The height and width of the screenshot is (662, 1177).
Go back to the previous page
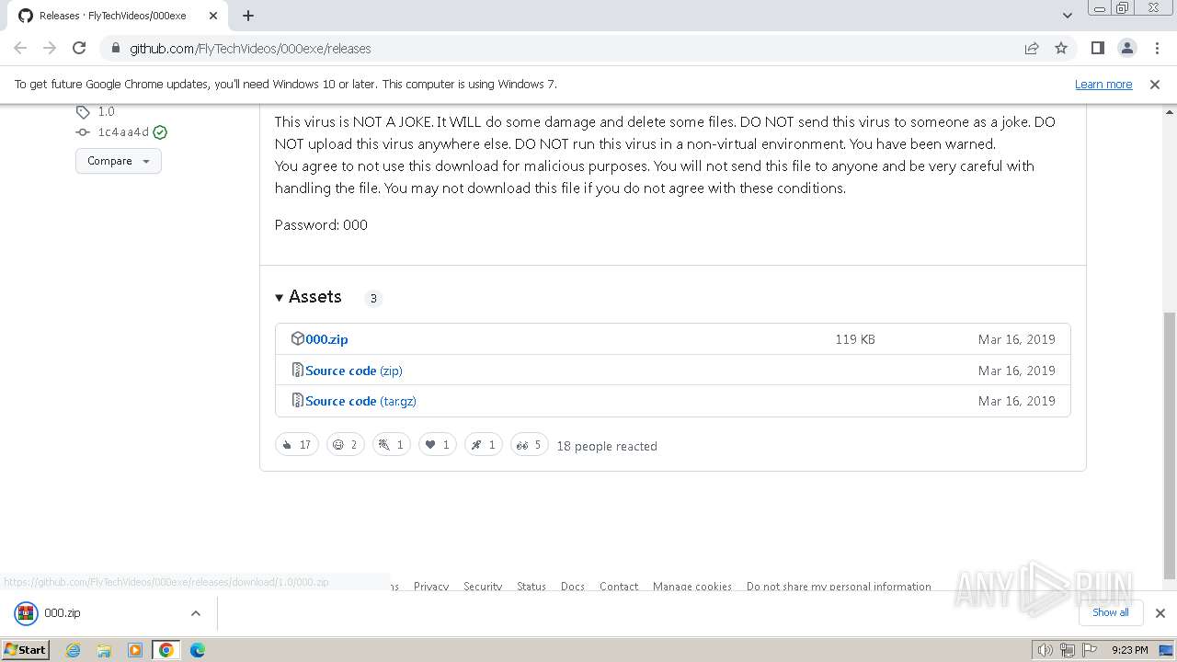[20, 49]
